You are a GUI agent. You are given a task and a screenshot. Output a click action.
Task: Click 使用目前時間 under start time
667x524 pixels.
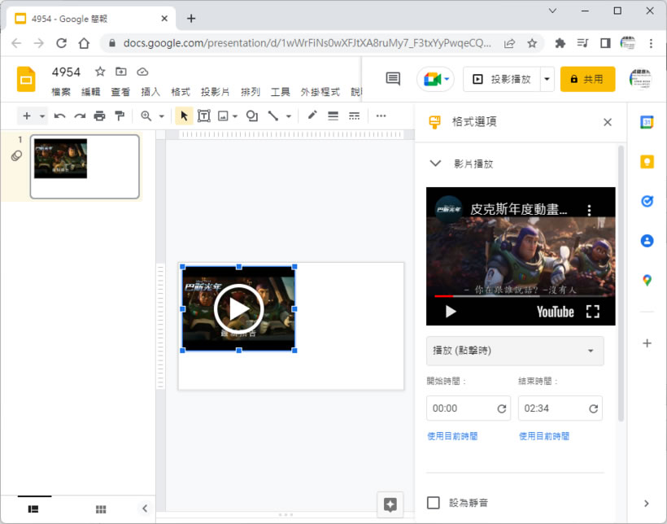click(452, 436)
